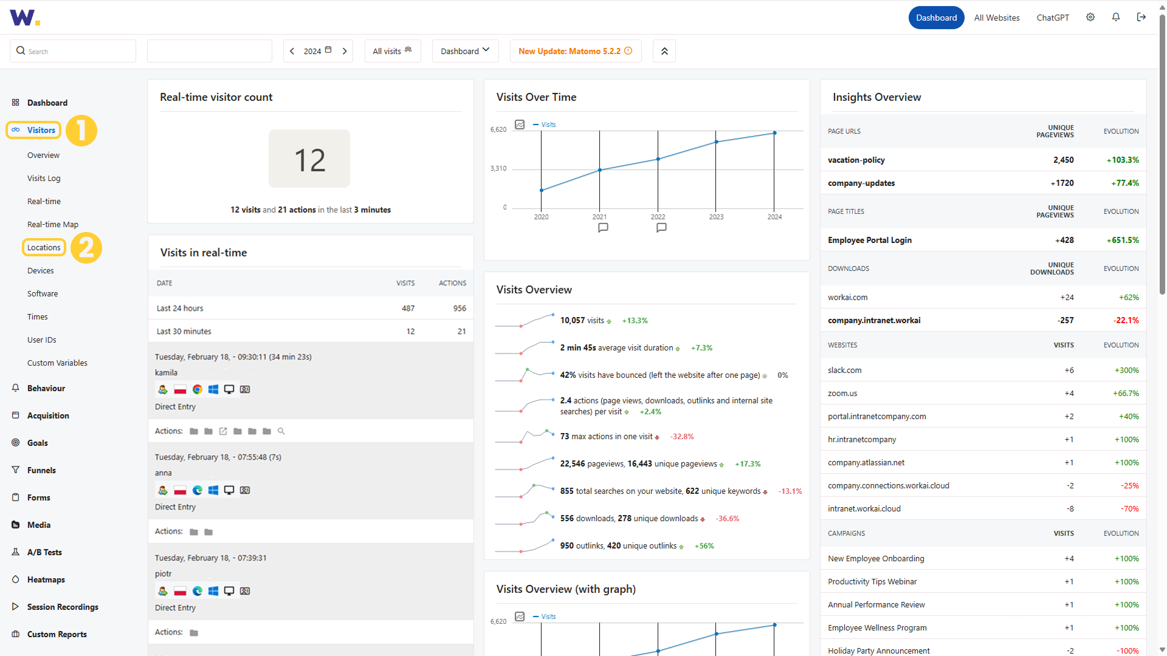Click the Acquisition icon in sidebar

(x=16, y=415)
